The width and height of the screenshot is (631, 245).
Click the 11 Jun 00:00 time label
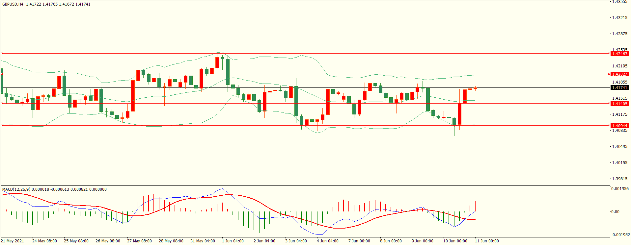[487, 241]
